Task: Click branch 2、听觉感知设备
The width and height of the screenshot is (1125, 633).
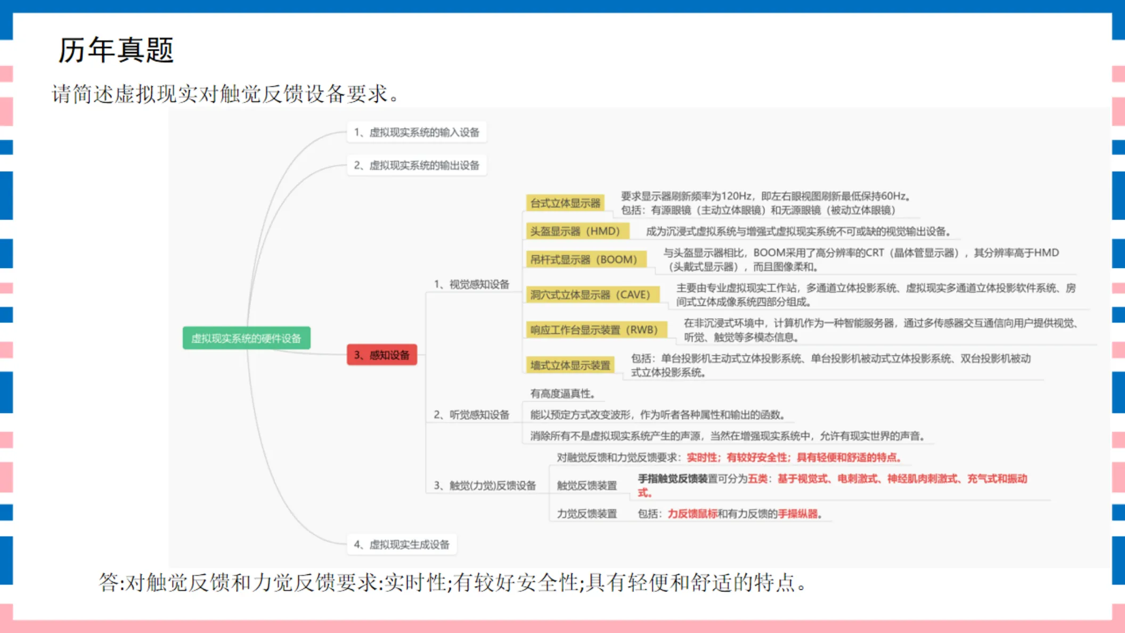Action: 471,415
